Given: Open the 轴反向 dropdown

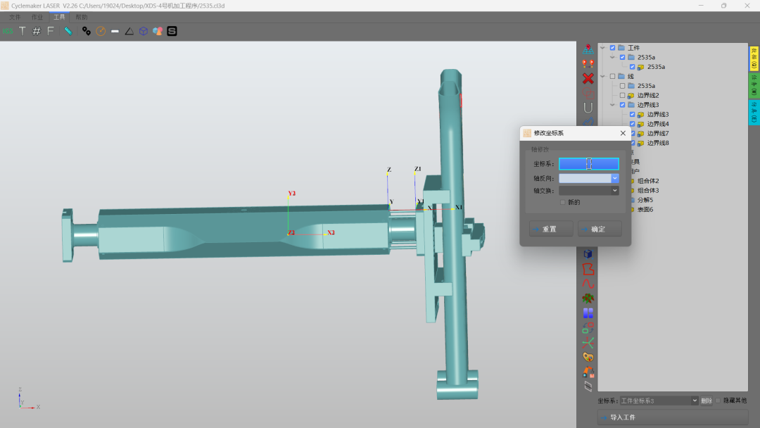Looking at the screenshot, I should [x=589, y=178].
